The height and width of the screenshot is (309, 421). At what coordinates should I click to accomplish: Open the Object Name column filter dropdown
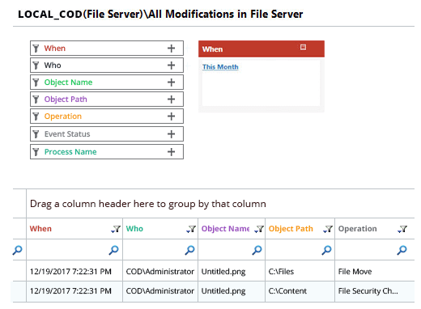(259, 229)
